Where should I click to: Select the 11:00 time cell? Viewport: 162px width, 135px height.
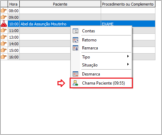(x=13, y=31)
